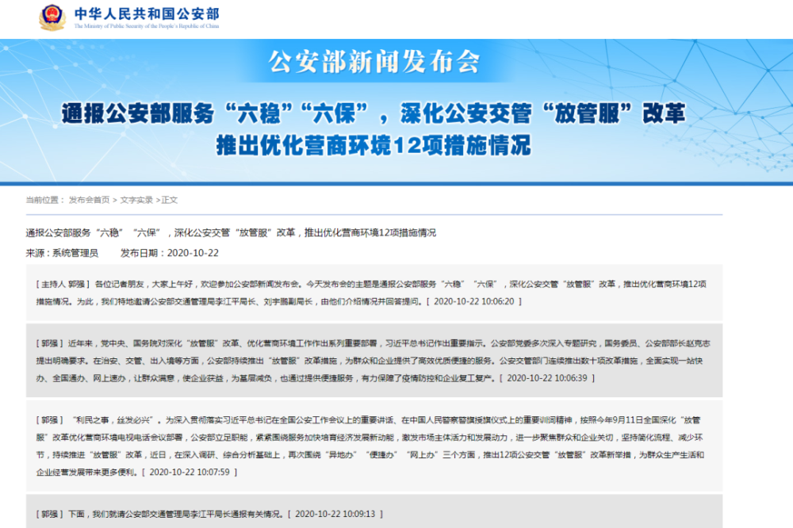Screen dimensions: 793x528
Task: Click the 来源：系统管理员 source label
Action: point(62,253)
